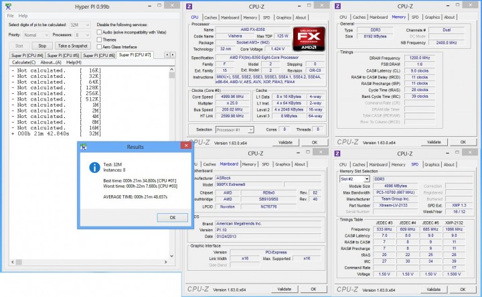
Task: Click the up arrow of the results list scrollbar
Action: (x=171, y=70)
